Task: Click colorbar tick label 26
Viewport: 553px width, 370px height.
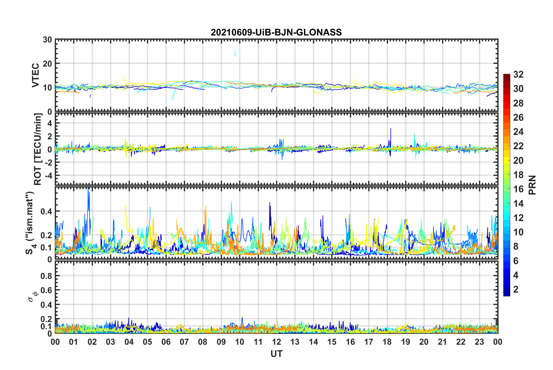Action: point(518,118)
